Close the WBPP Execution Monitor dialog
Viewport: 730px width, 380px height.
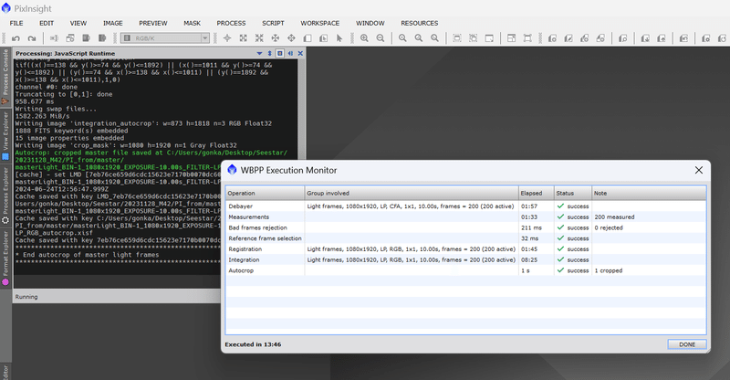coord(699,170)
